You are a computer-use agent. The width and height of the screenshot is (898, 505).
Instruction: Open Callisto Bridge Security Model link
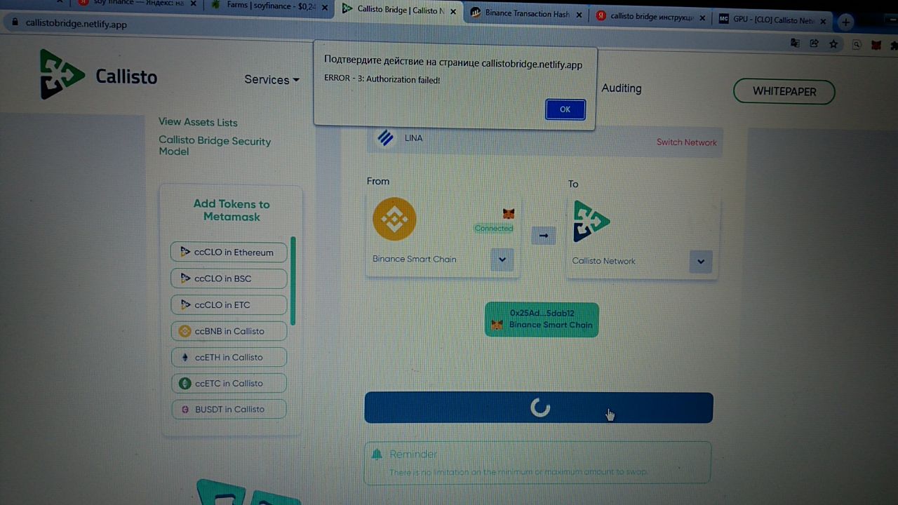(215, 146)
